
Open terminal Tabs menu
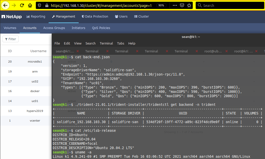pos(121,44)
